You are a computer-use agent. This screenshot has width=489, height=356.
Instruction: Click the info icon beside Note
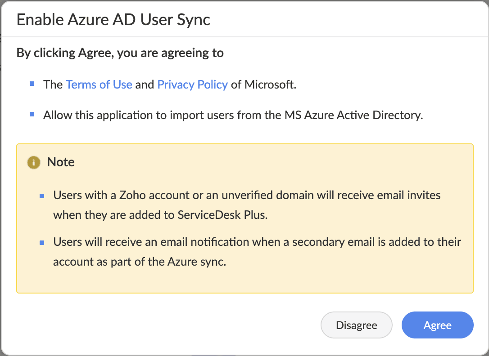tap(32, 162)
